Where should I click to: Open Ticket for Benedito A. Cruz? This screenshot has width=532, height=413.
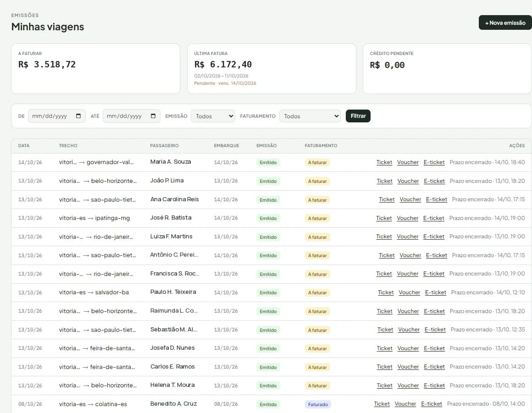point(382,404)
